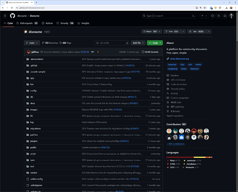
Task: Switch to the Pull requests tab
Action: pyautogui.click(x=27, y=23)
